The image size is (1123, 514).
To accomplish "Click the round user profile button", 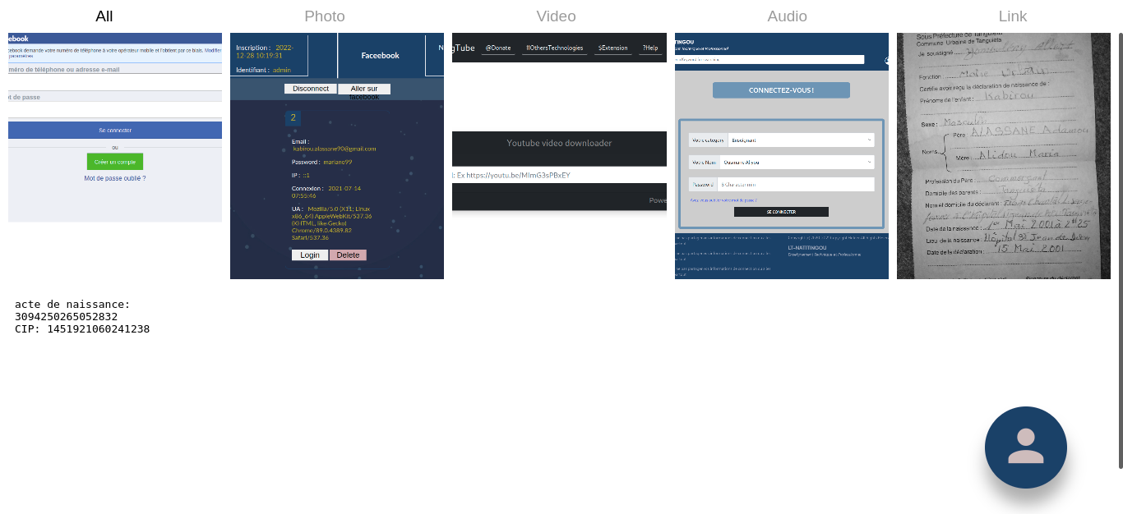I will point(1026,447).
